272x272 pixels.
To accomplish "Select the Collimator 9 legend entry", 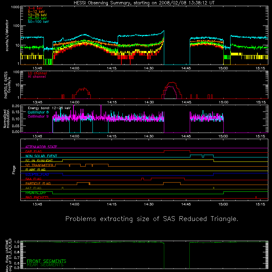I will 38,116.
